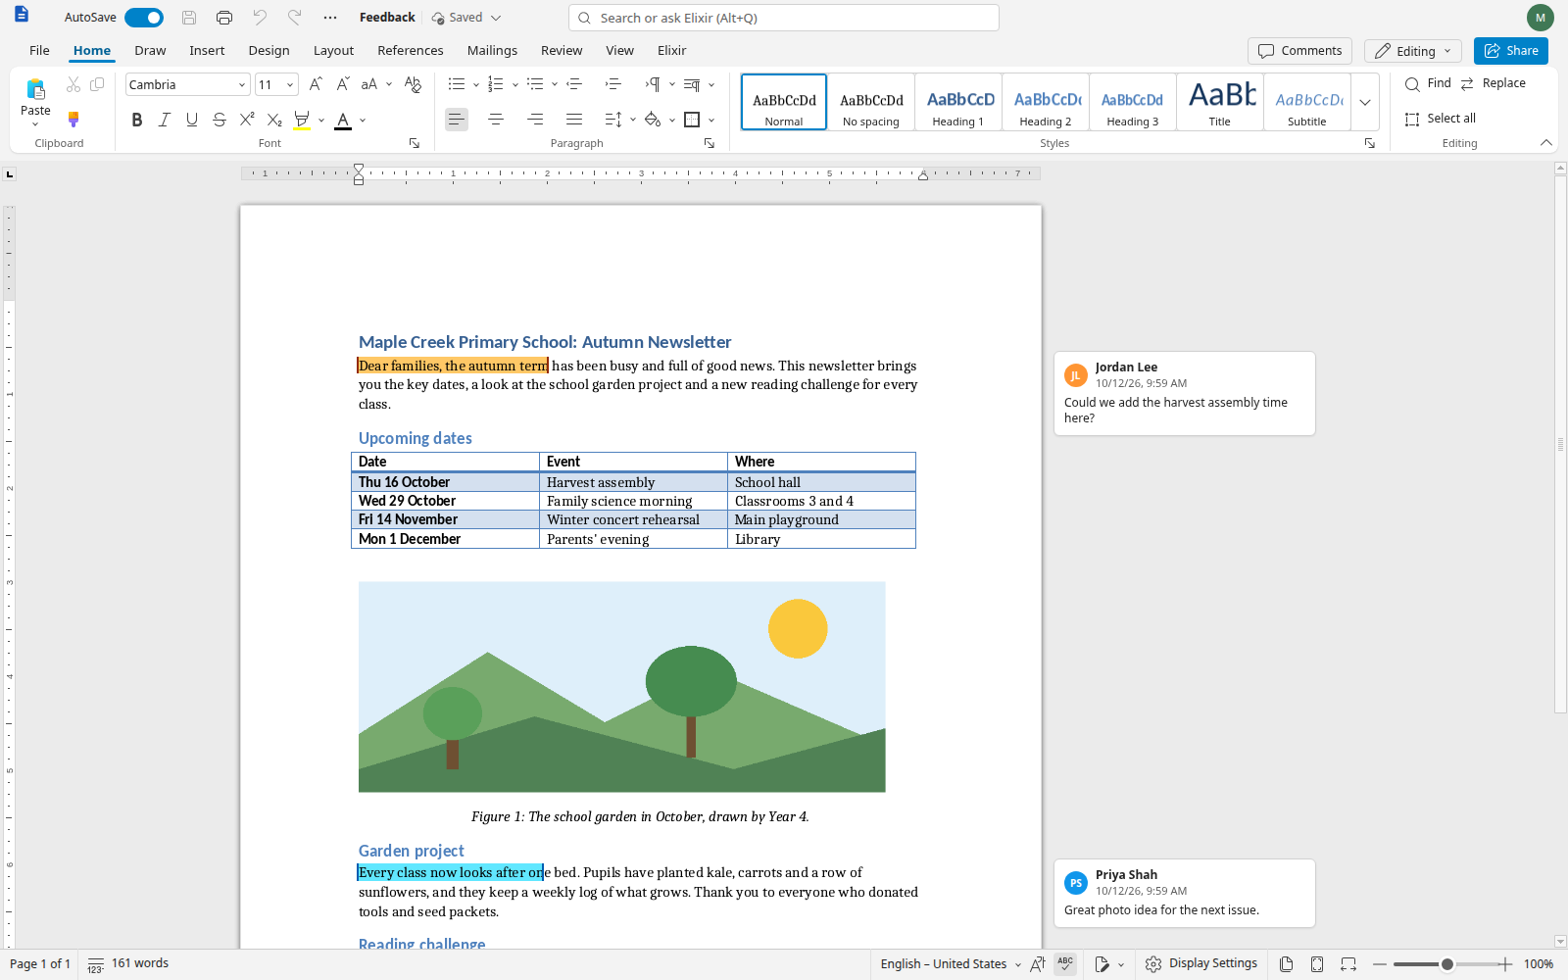Open the language English – United States dropdown
This screenshot has height=980, width=1568.
tap(951, 964)
